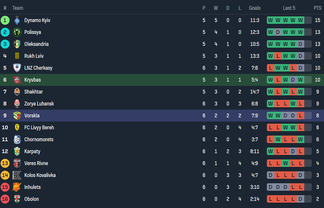
Task: Click the Obolon club crest
Action: pyautogui.click(x=17, y=199)
